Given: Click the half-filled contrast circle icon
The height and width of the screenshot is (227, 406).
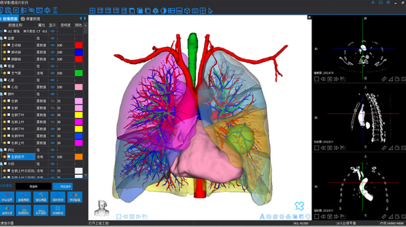Looking at the screenshot, I should click(x=163, y=11).
